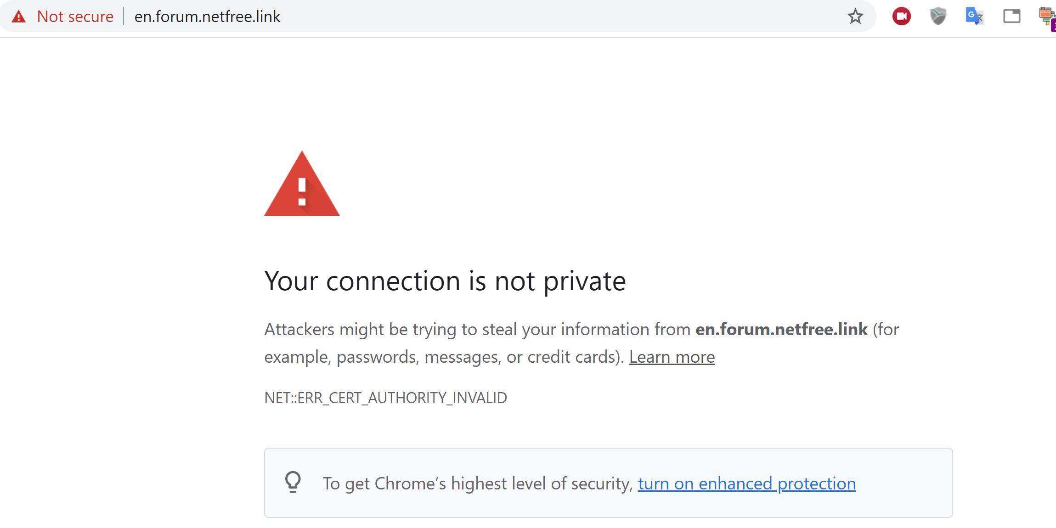Open site info via "Not secure" label
1056x528 pixels.
tap(75, 17)
